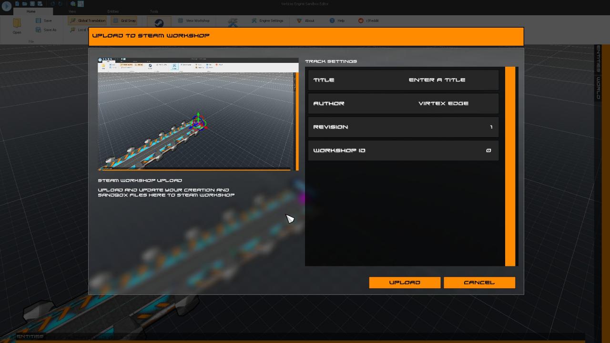
Task: Enter a title in Title field
Action: click(x=437, y=80)
